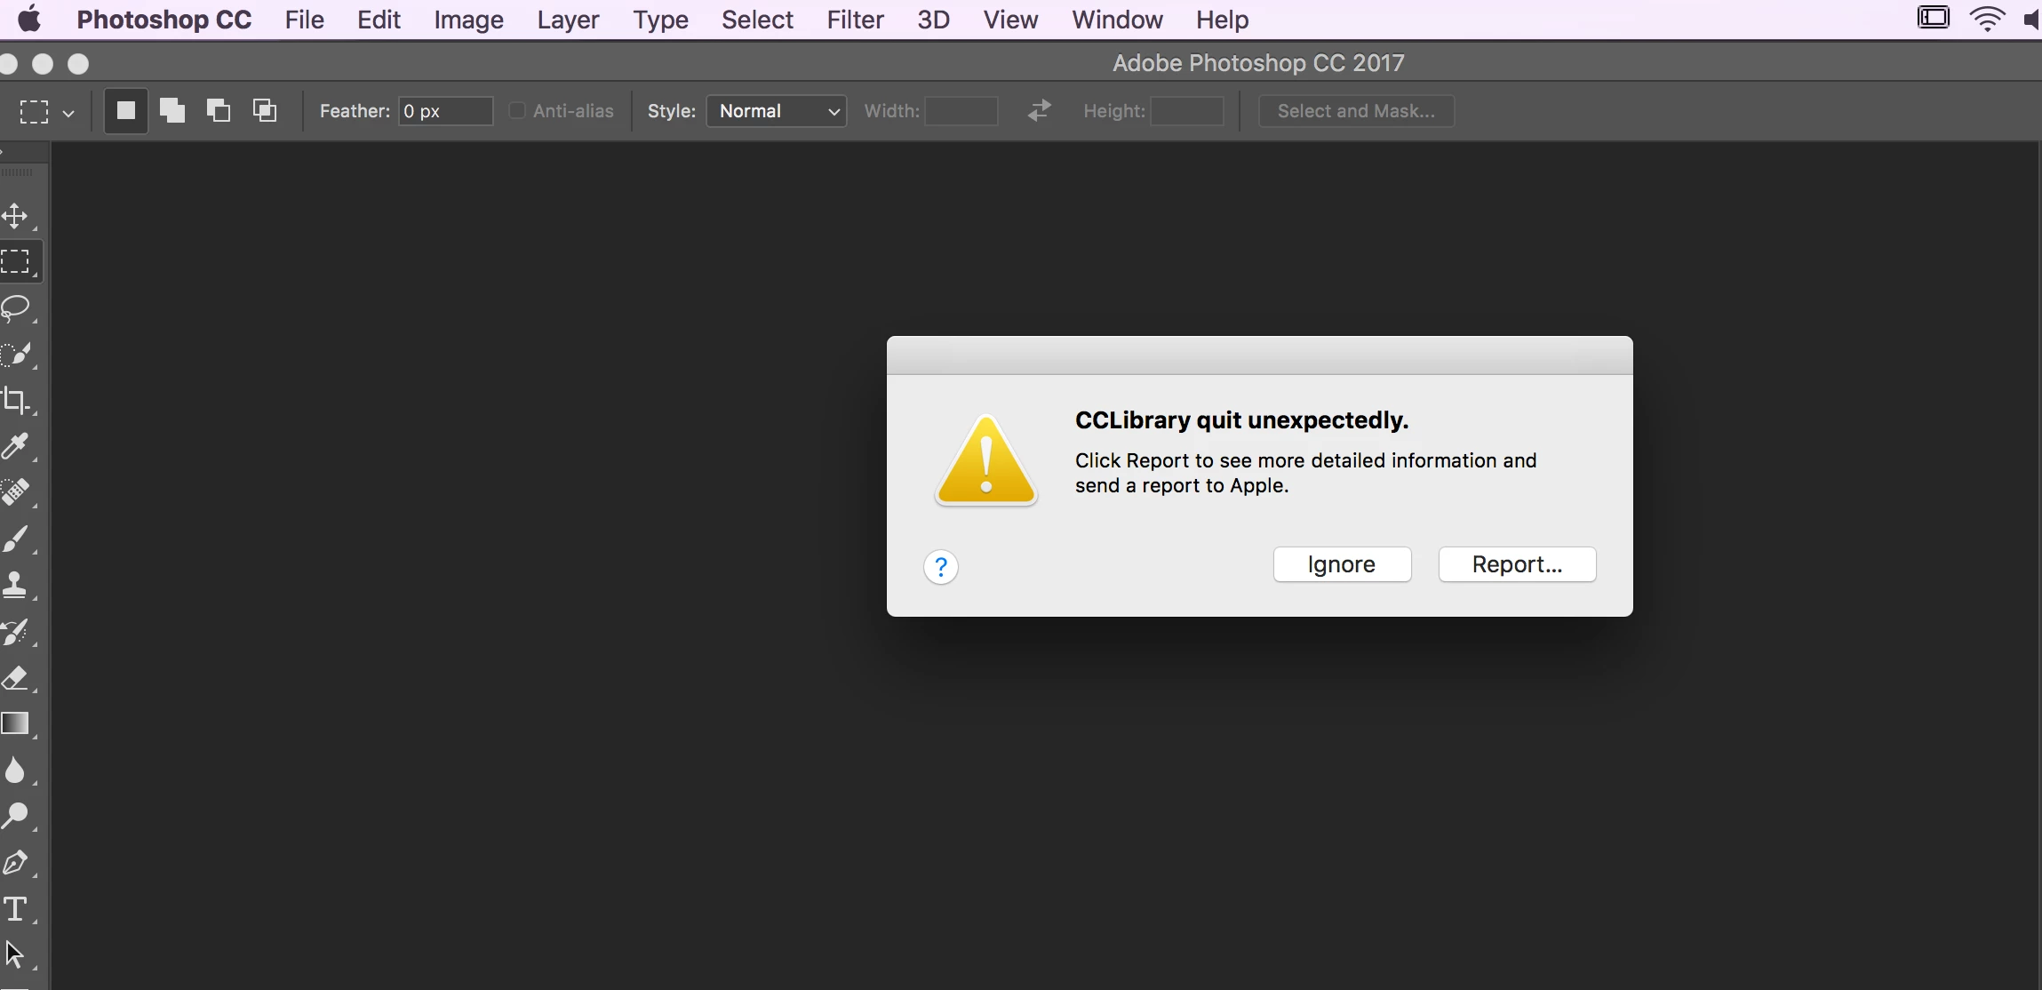
Task: Select the Move tool
Action: point(15,216)
